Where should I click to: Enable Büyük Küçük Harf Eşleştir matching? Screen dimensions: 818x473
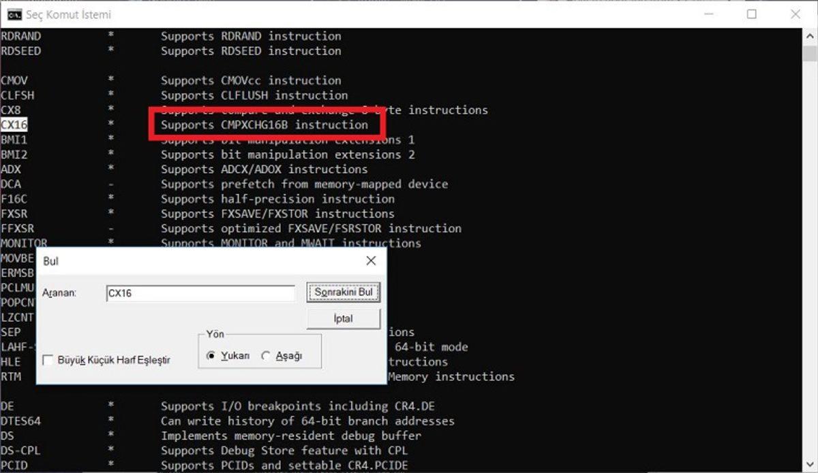[x=48, y=361]
